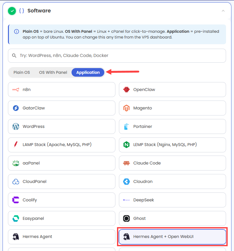
Task: Click the DeepSeek logo icon
Action: (126, 200)
